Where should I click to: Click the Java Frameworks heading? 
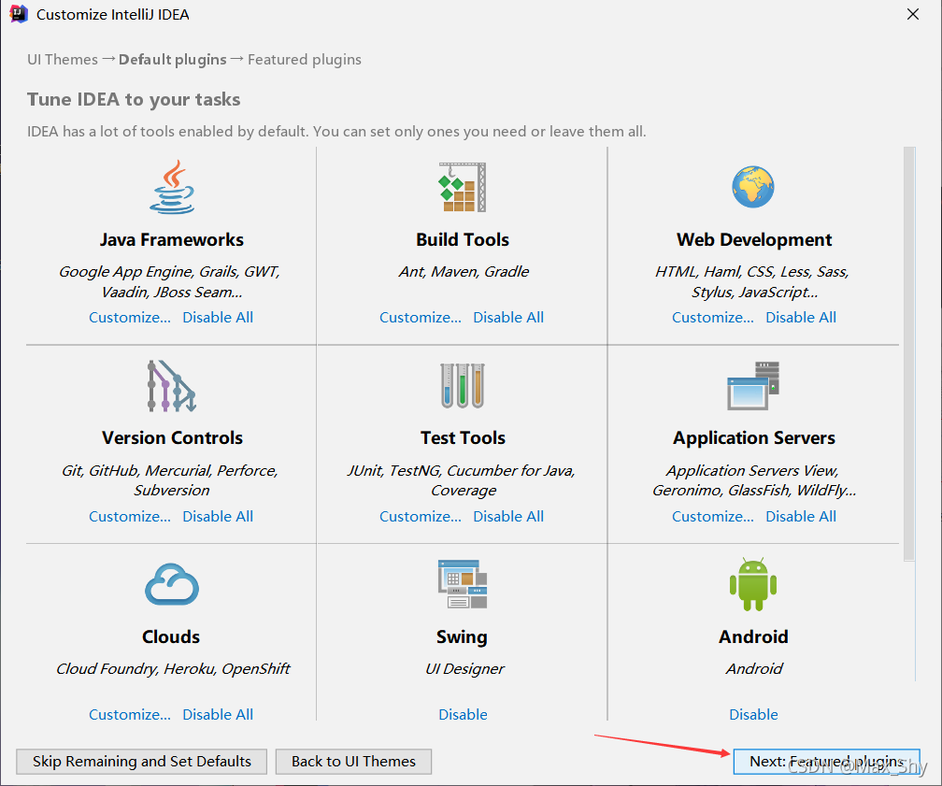pos(172,240)
